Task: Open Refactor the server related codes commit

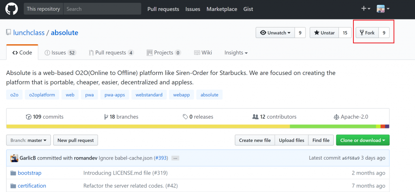Action: coord(130,186)
